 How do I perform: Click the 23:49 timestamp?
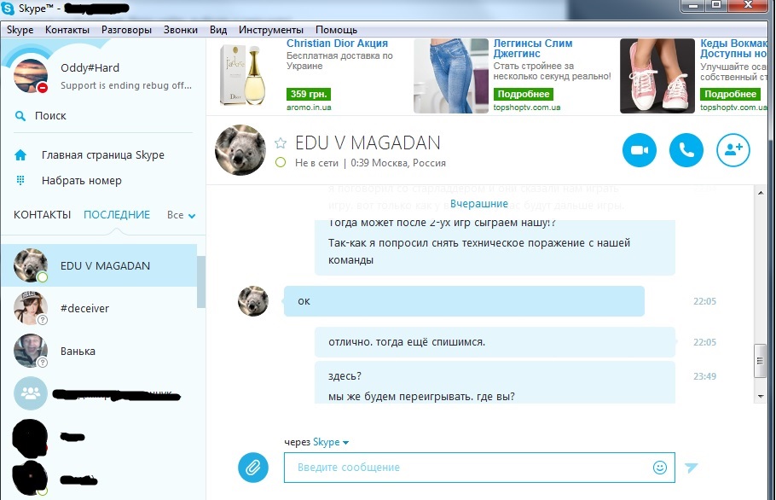(704, 376)
